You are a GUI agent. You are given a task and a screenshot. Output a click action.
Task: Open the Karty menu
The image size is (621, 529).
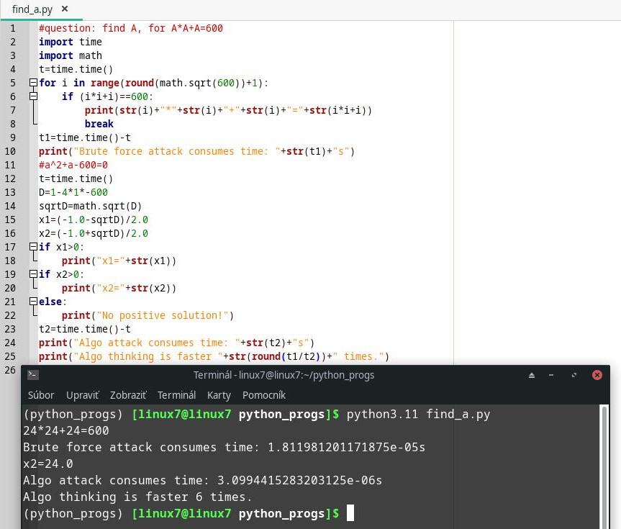point(219,395)
